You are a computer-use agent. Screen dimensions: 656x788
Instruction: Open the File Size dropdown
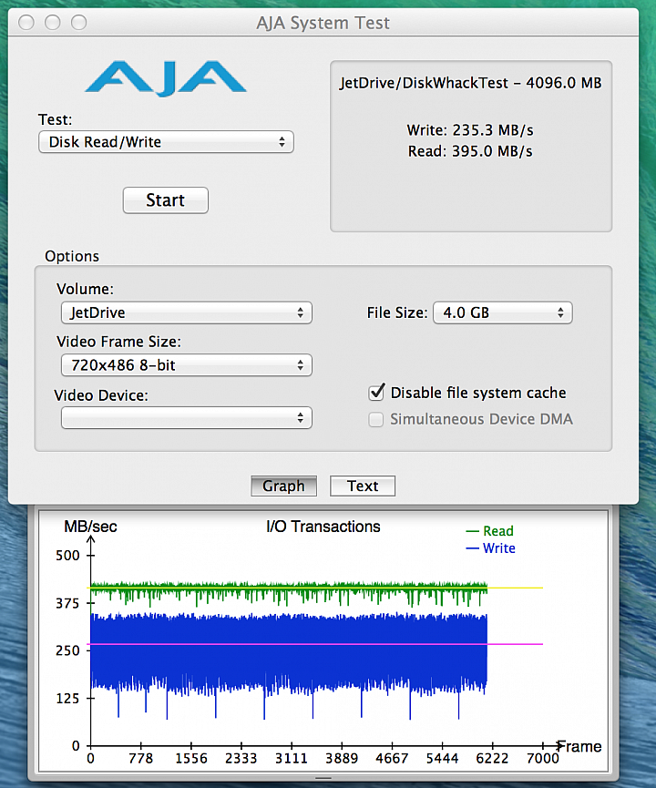click(x=503, y=312)
